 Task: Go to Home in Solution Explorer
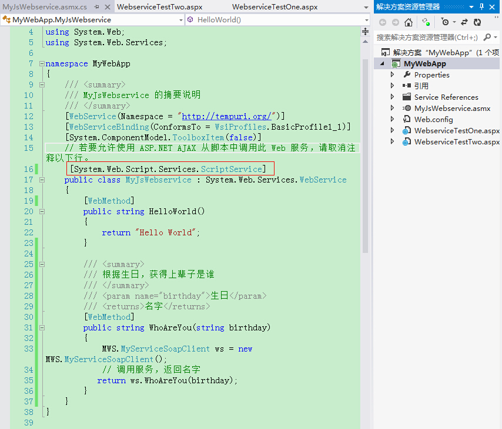tap(409, 22)
